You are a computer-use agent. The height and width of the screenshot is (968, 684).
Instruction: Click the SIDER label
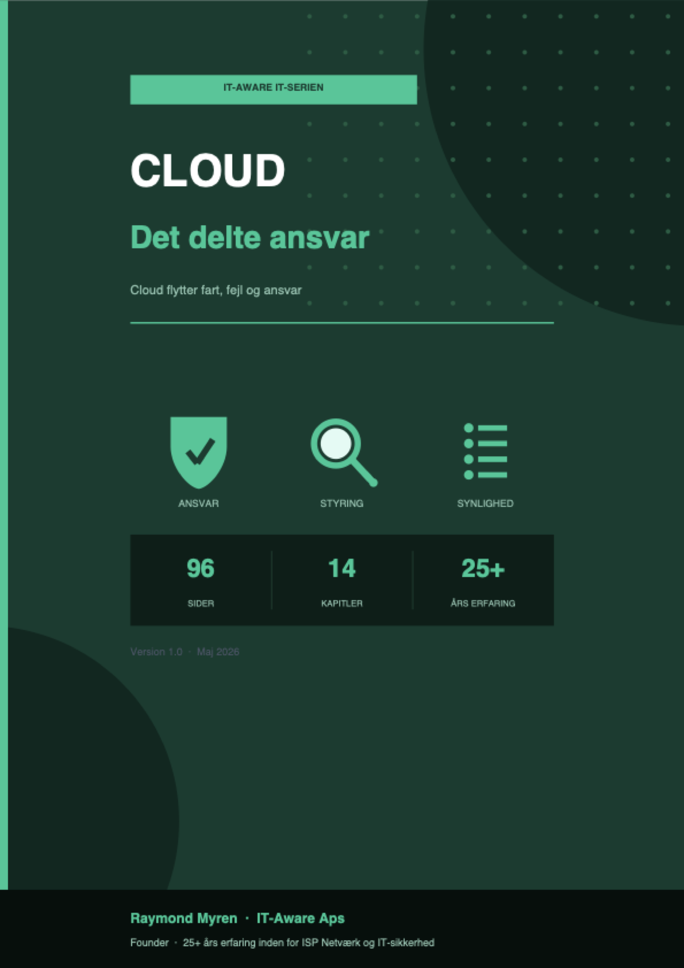[x=201, y=603]
